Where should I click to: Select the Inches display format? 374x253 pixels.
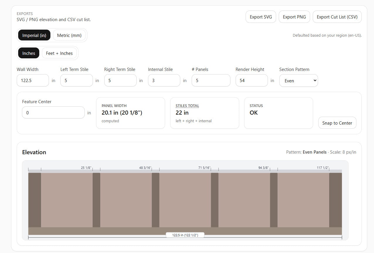(28, 53)
